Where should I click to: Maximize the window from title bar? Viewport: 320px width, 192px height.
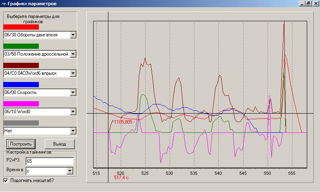[x=308, y=4]
